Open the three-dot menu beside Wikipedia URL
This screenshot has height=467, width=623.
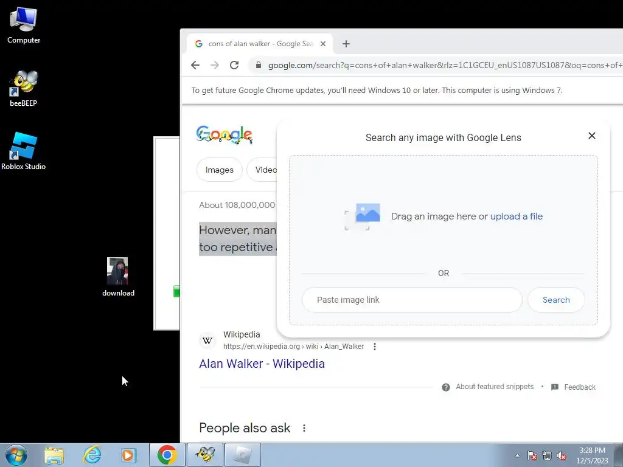pos(374,347)
